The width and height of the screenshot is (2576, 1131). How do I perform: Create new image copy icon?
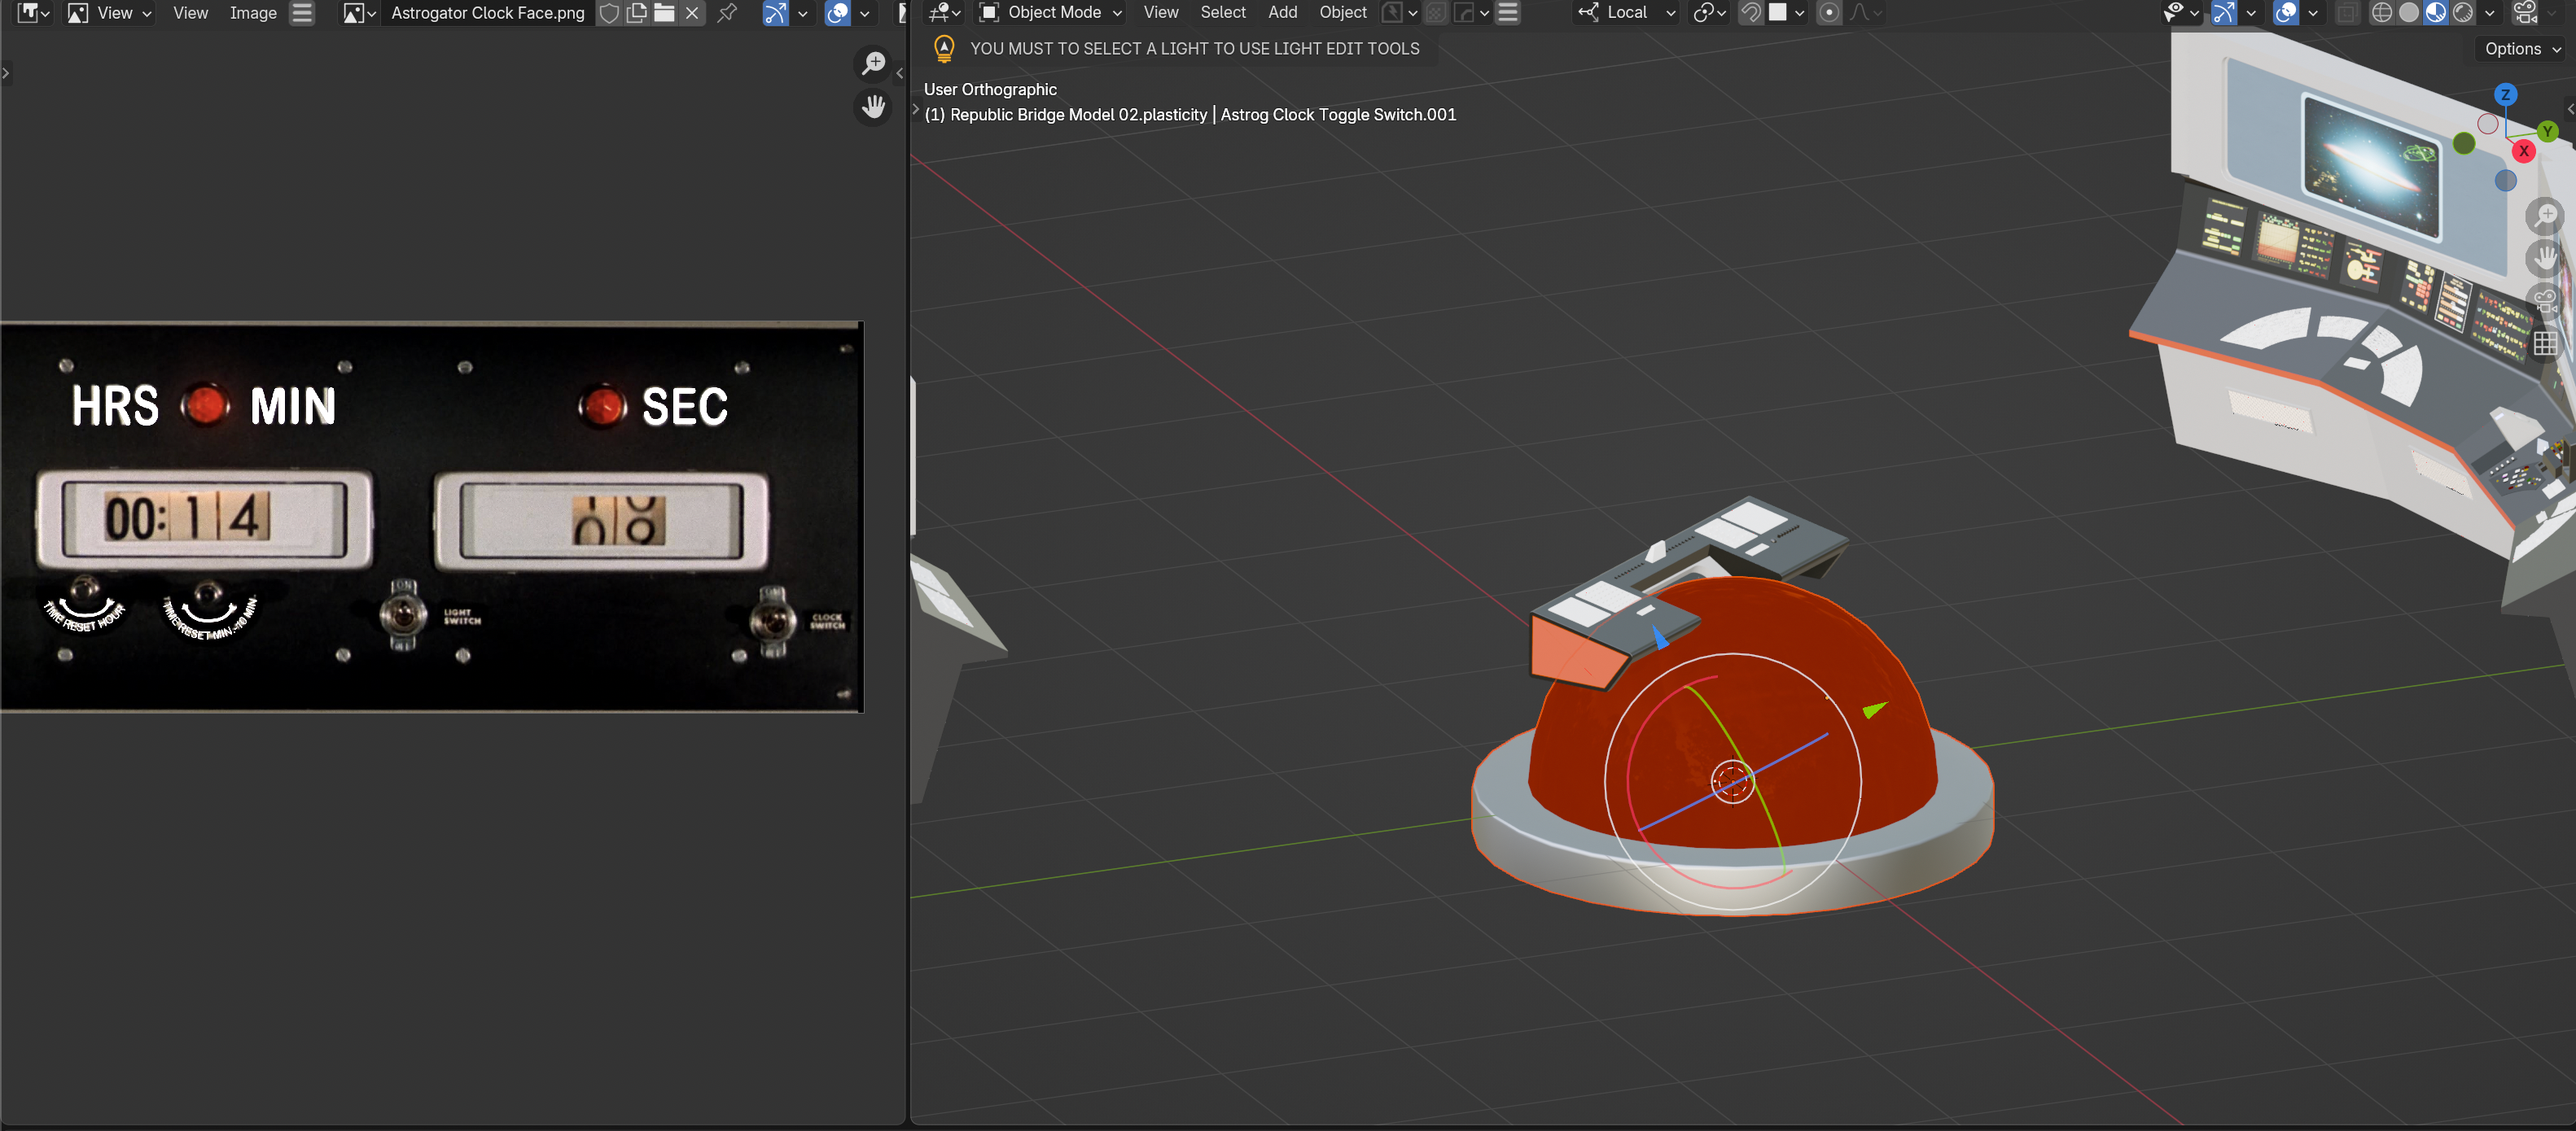(636, 13)
